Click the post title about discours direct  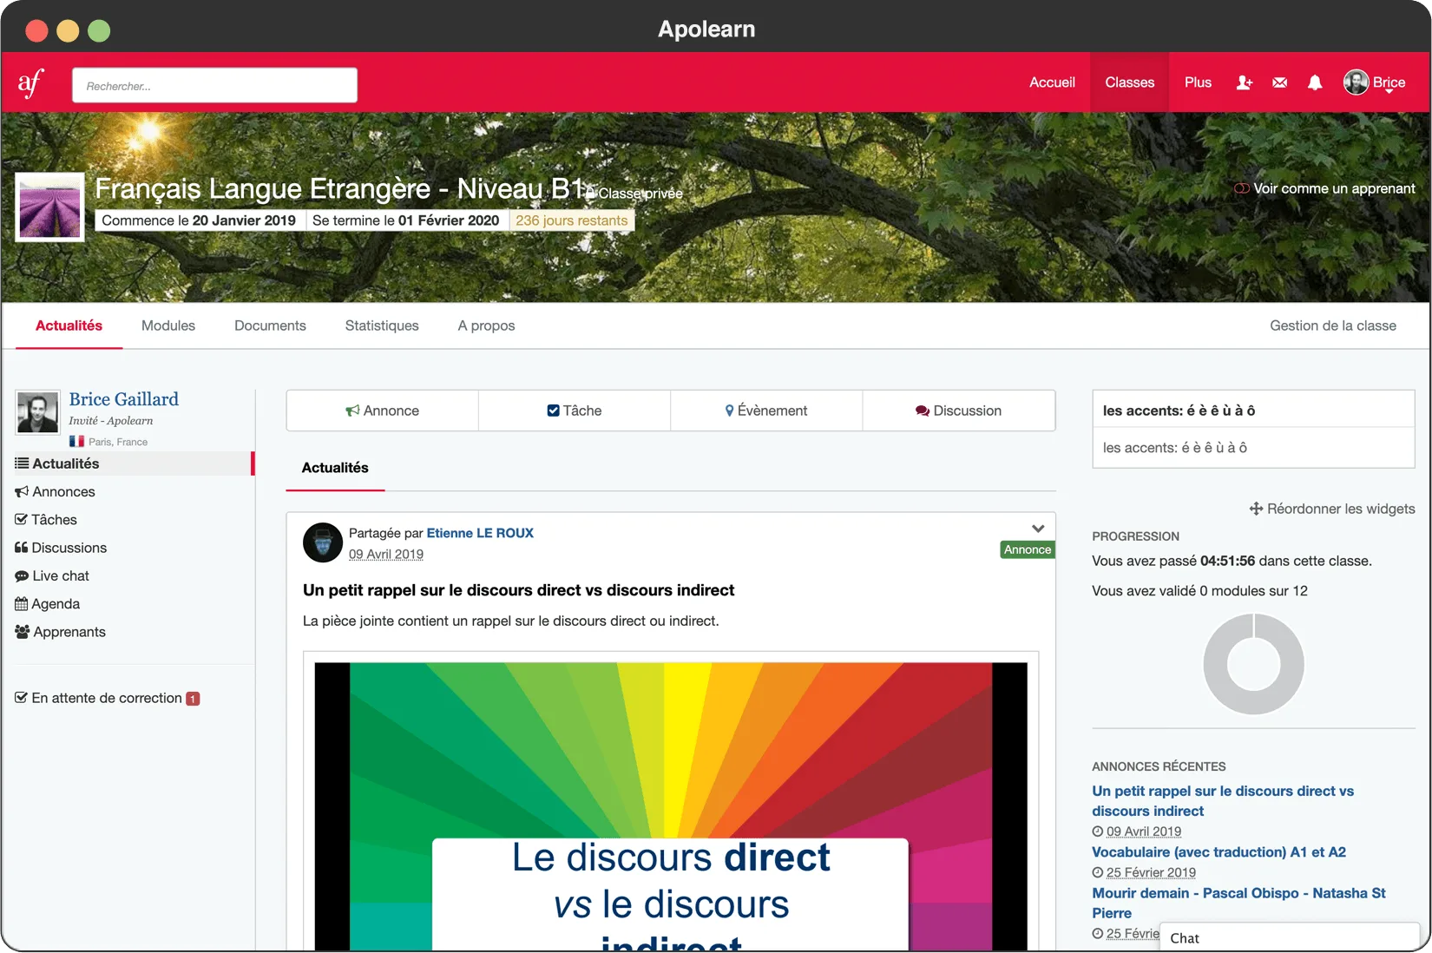[x=518, y=590]
